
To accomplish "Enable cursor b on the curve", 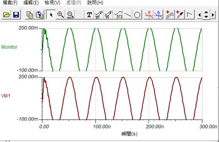I will 159,14.
